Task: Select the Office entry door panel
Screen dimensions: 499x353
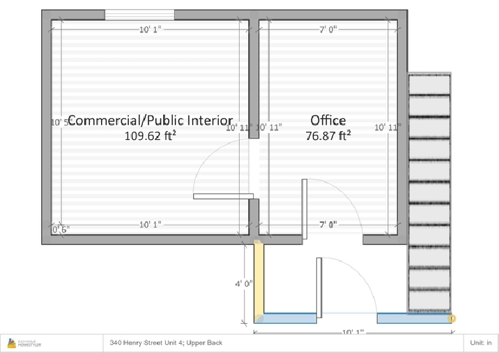Action: click(x=305, y=209)
